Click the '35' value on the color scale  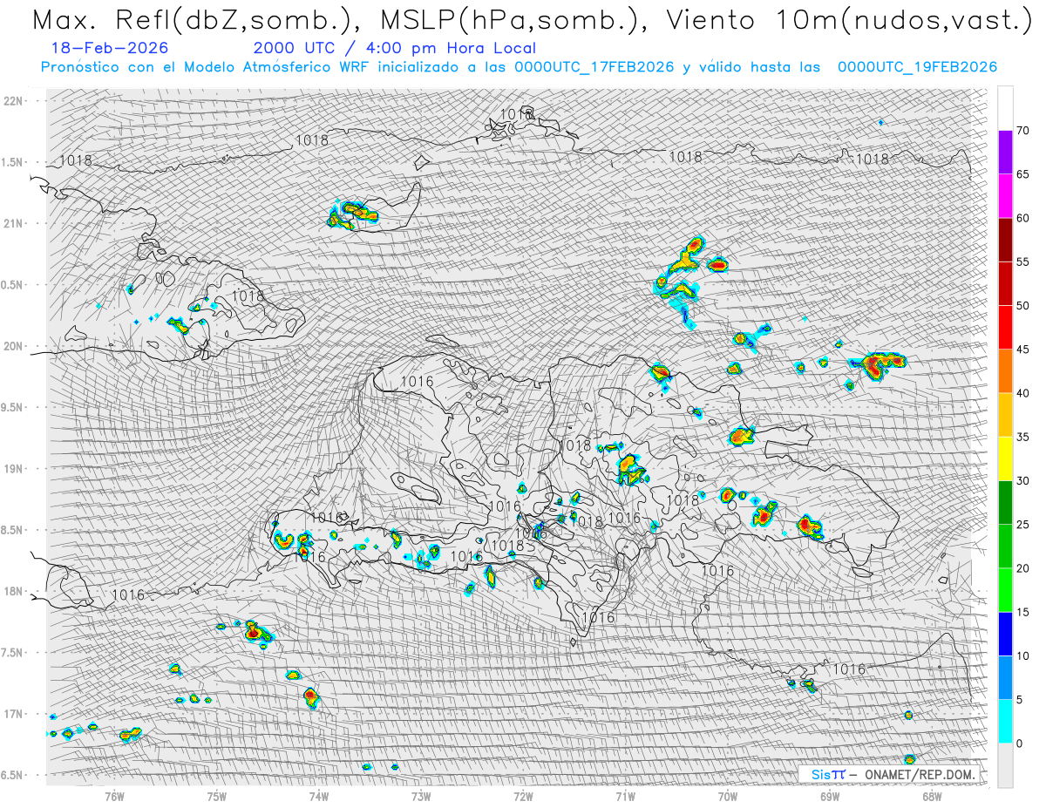click(x=1023, y=437)
